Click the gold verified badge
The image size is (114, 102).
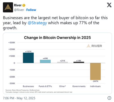click(x=24, y=5)
